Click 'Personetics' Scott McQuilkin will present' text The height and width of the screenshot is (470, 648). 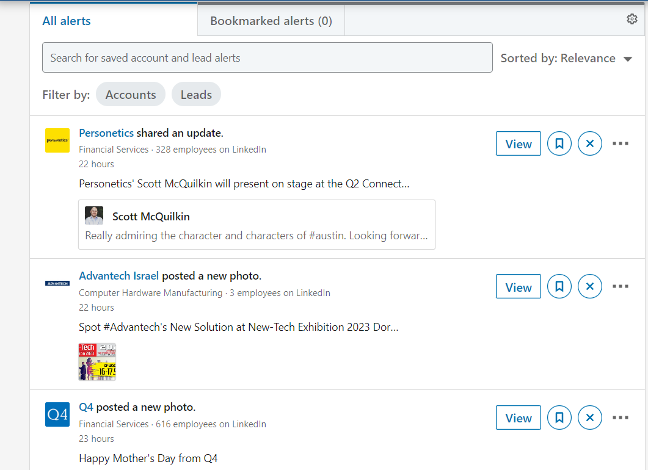(x=244, y=184)
